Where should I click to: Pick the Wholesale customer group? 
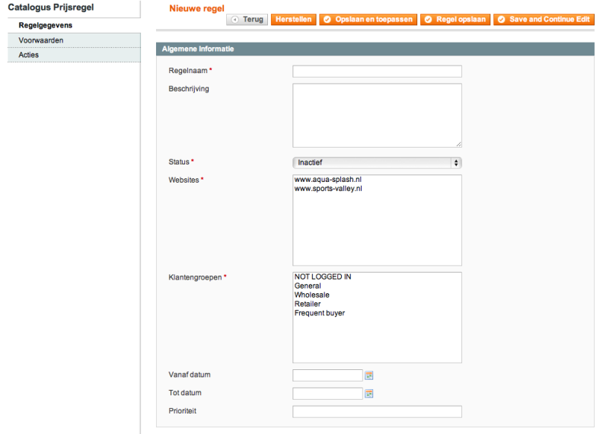pyautogui.click(x=312, y=295)
